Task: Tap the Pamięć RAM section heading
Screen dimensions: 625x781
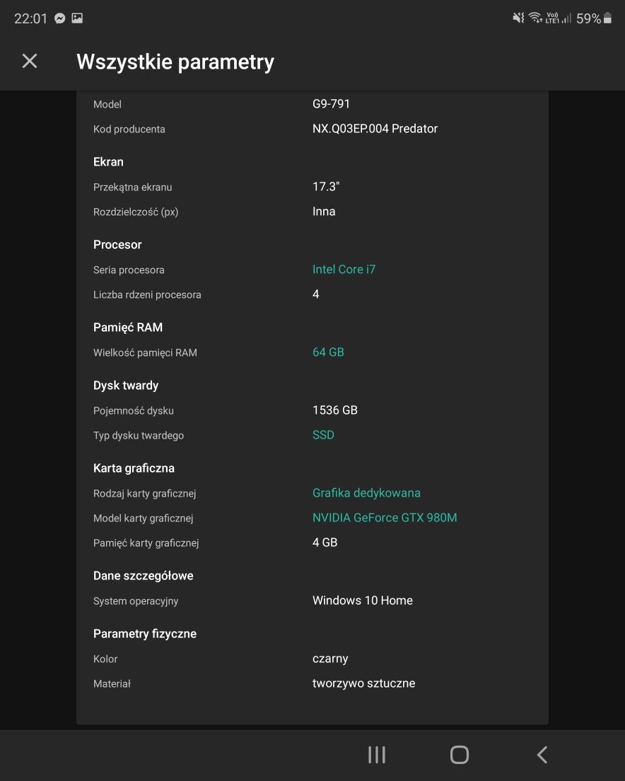Action: 128,328
